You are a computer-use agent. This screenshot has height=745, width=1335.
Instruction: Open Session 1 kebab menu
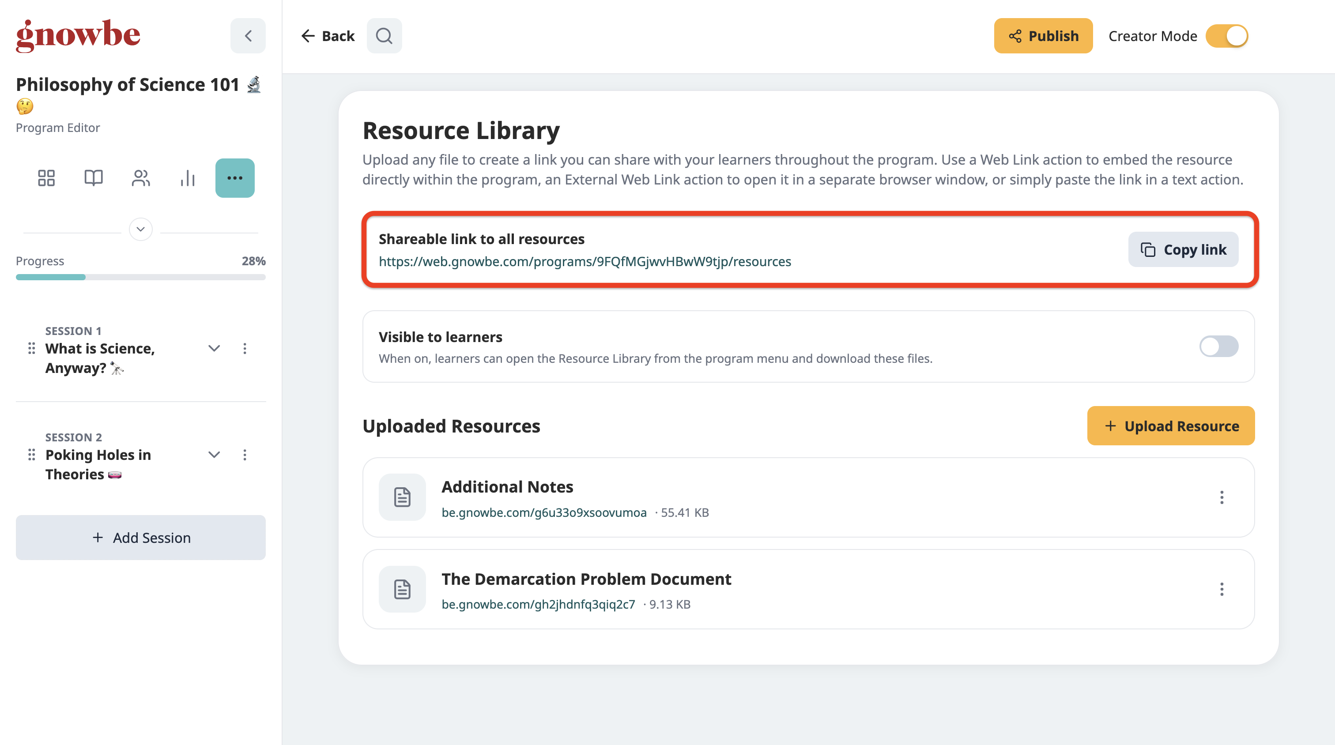245,349
